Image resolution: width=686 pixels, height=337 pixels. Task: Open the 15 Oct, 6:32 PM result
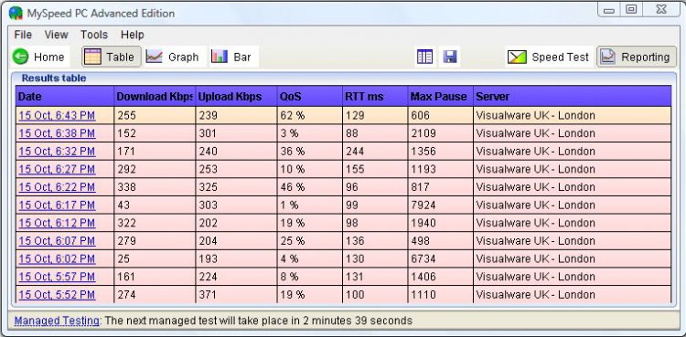(57, 152)
